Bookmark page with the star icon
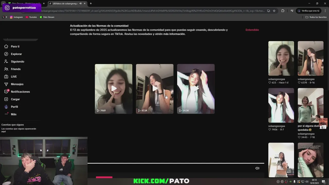 (x=274, y=11)
